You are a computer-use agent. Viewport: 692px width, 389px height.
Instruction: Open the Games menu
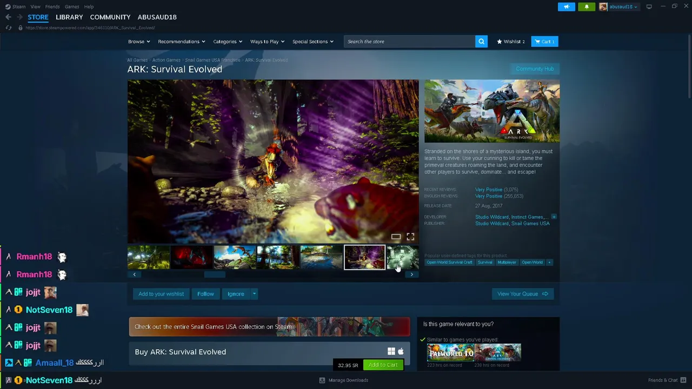click(x=72, y=6)
